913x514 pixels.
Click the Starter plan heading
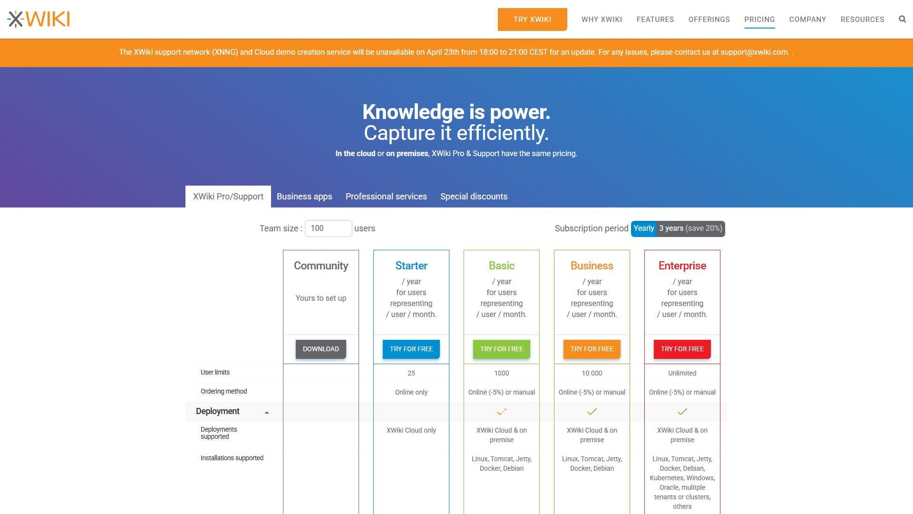click(411, 266)
